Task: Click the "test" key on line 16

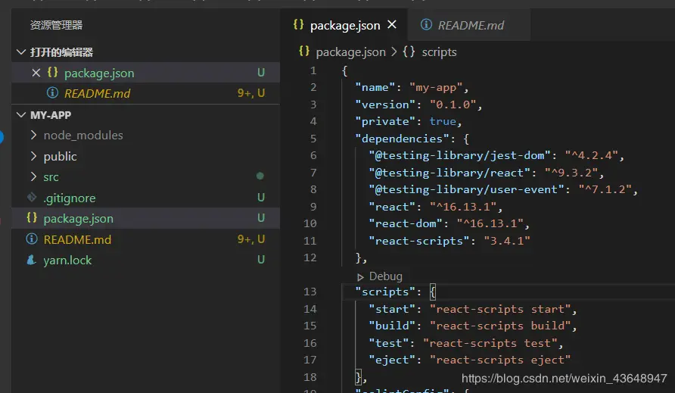Action: coord(389,343)
